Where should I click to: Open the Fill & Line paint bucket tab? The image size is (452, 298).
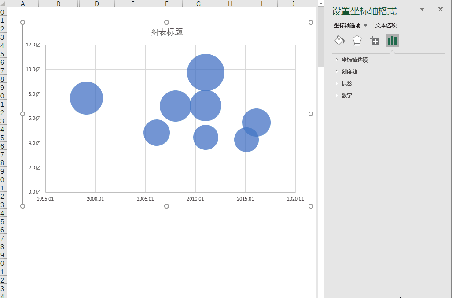click(340, 41)
